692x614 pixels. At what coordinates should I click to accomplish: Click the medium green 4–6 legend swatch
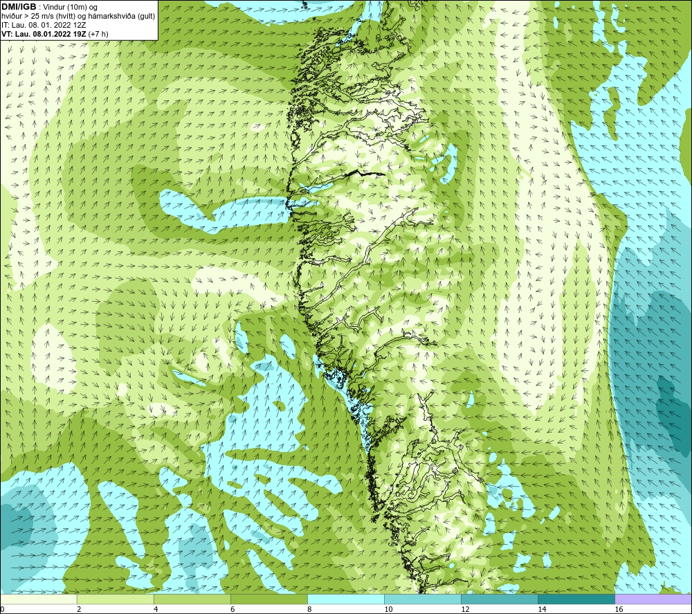(x=192, y=599)
